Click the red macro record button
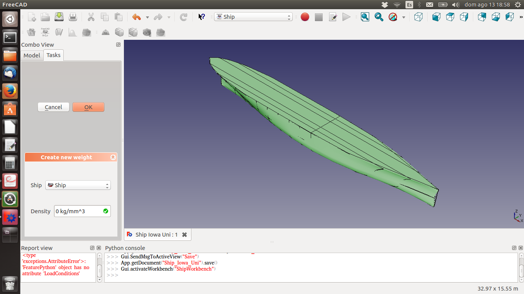 pyautogui.click(x=305, y=17)
